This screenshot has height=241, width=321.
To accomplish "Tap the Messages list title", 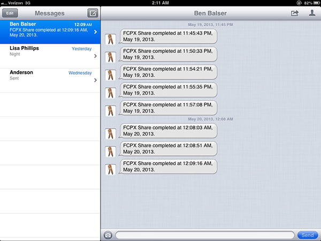I will (x=50, y=13).
